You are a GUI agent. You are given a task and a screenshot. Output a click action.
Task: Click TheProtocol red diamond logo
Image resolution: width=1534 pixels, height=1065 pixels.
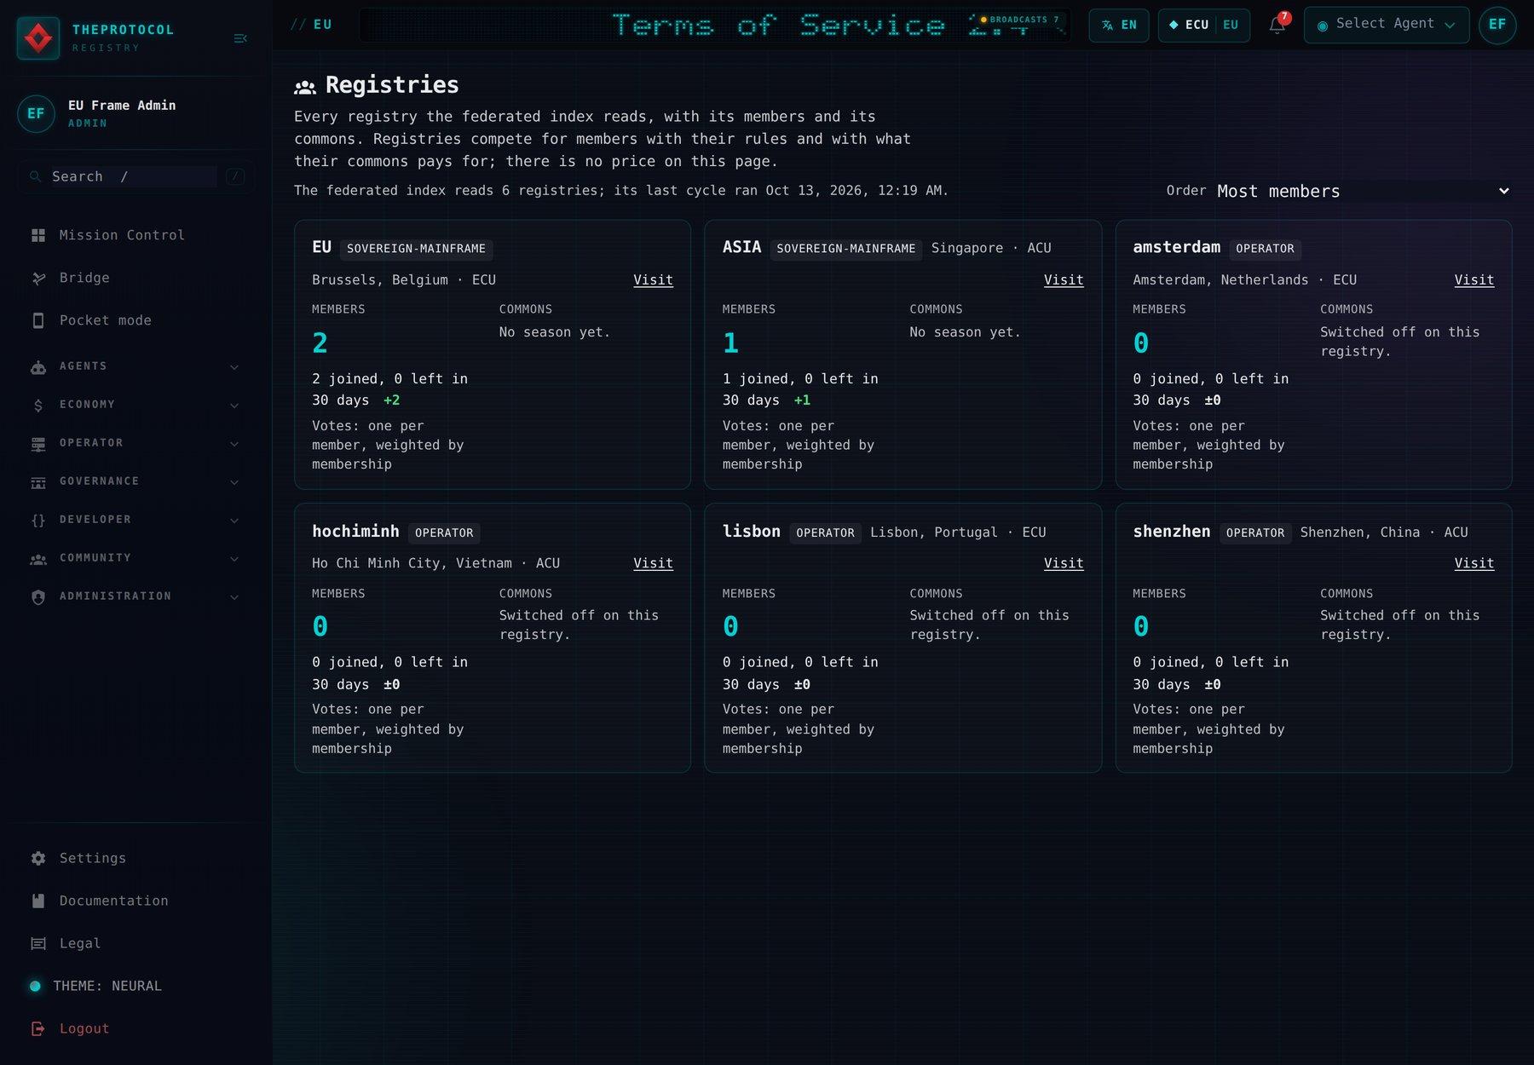pyautogui.click(x=38, y=38)
